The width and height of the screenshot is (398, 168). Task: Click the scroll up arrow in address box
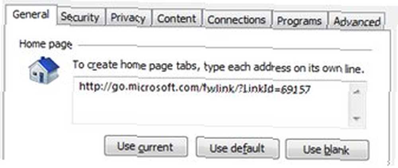pos(357,92)
